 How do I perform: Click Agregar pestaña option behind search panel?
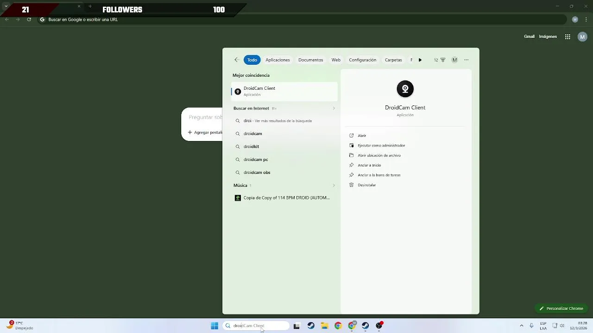pos(205,132)
